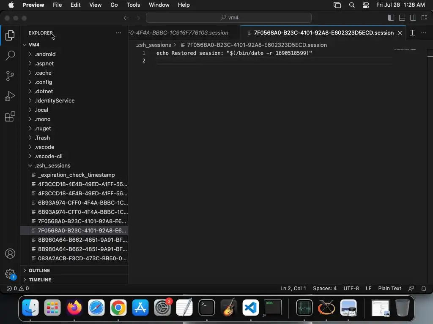Toggle the primary side bar layout icon
433x324 pixels.
(391, 18)
